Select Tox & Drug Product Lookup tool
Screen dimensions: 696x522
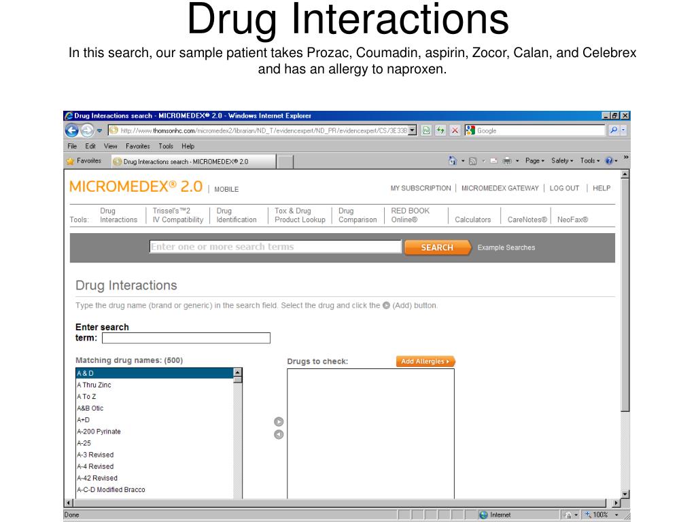[x=300, y=215]
